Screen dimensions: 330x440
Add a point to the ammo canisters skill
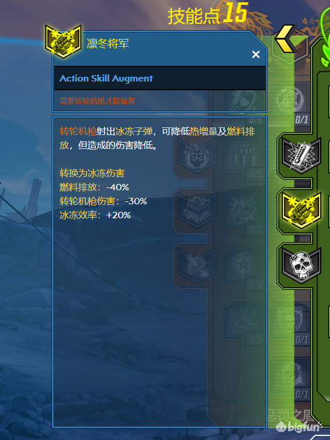tap(243, 155)
